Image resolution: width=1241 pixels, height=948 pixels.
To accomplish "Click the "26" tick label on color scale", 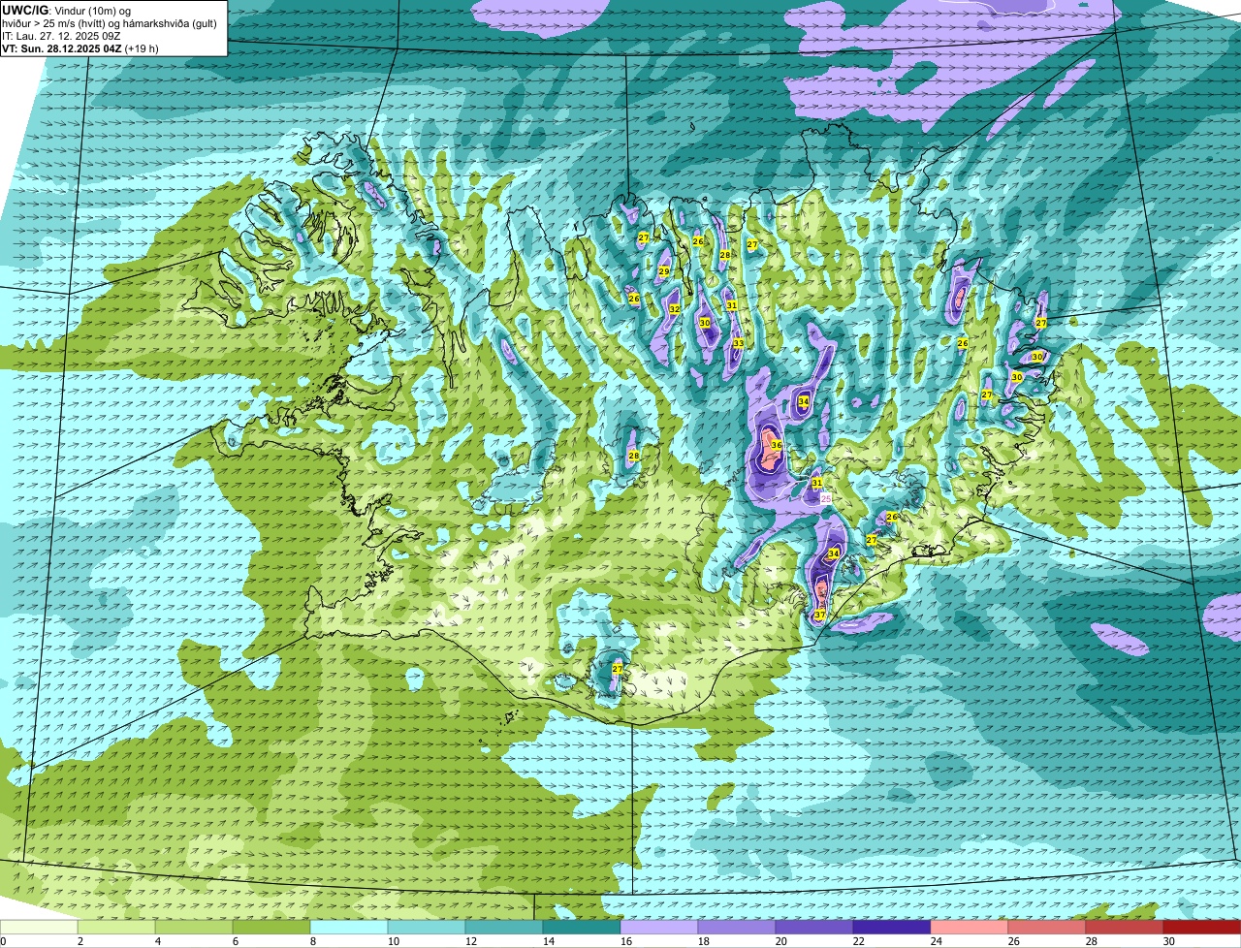I will tap(1014, 941).
